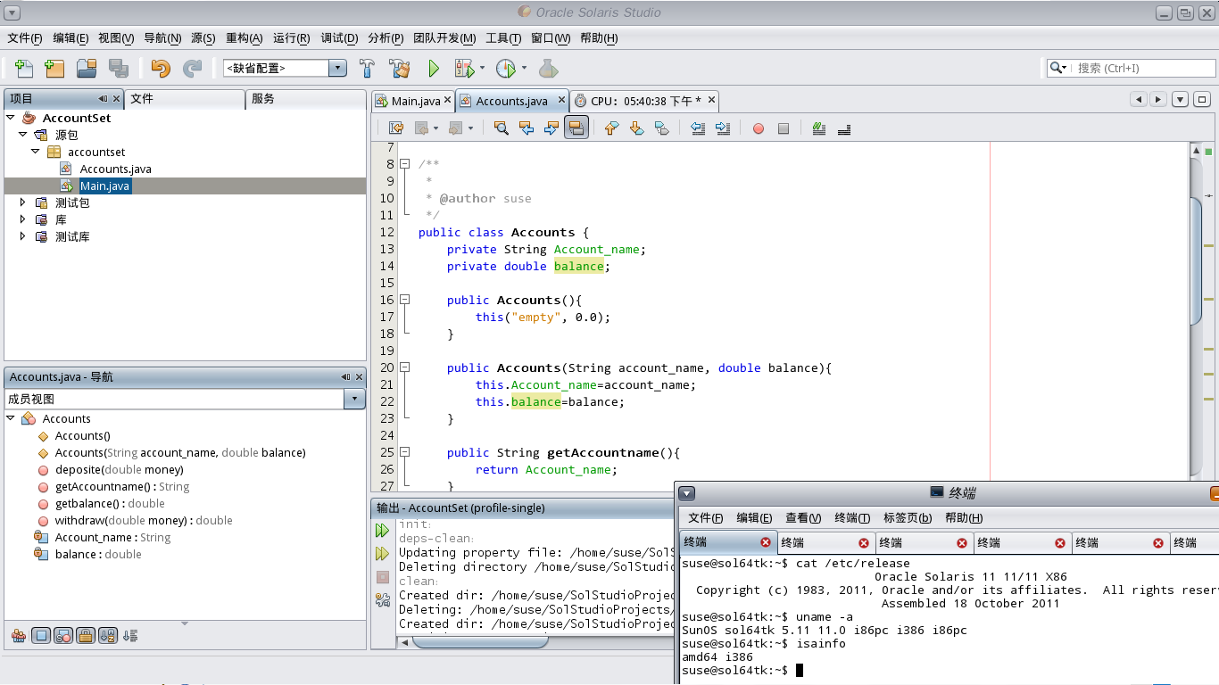
Task: Clean and build with hammer-and-broom icon
Action: pyautogui.click(x=399, y=68)
